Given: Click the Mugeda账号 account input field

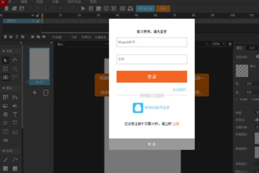Looking at the screenshot, I should click(151, 42).
